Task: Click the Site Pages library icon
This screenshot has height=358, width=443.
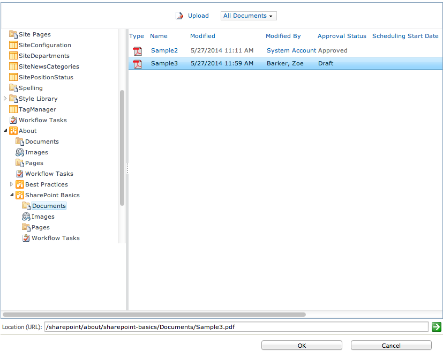Action: click(13, 34)
